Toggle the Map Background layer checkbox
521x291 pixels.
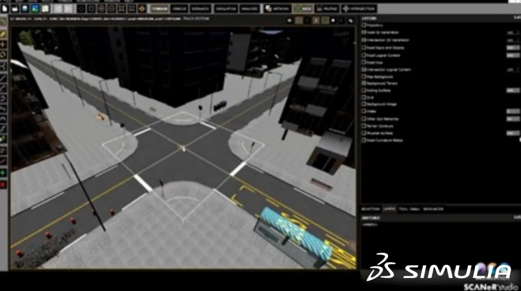click(364, 77)
